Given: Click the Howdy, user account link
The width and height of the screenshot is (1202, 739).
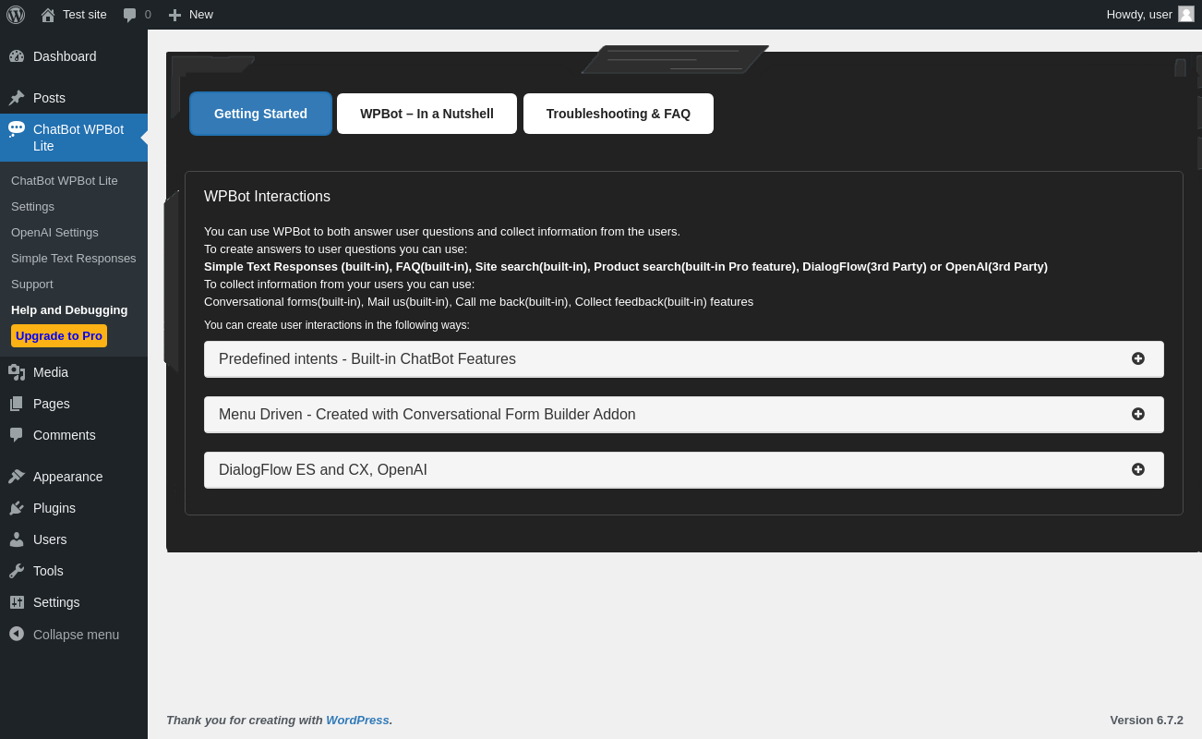Looking at the screenshot, I should pyautogui.click(x=1139, y=14).
